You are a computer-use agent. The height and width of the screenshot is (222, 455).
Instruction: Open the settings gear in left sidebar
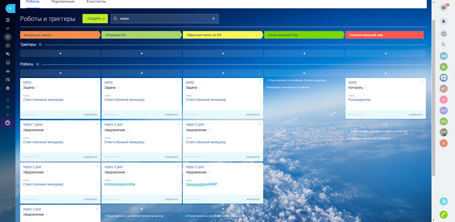coord(8,107)
